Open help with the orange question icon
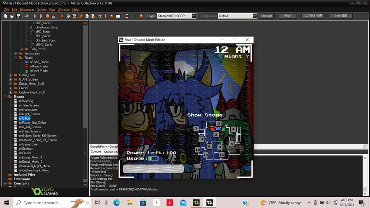Viewport: 370px width, 208px height. (x=141, y=16)
